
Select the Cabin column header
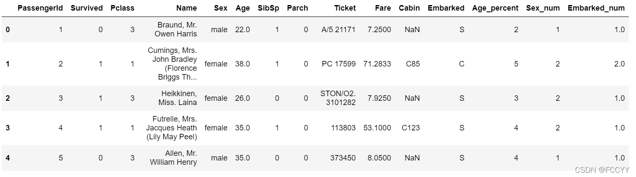tap(409, 8)
